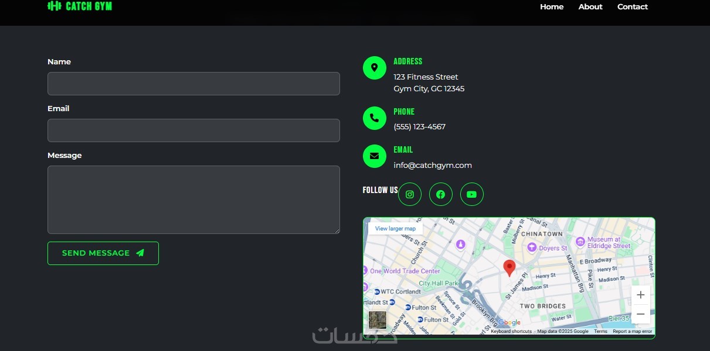The height and width of the screenshot is (351, 710).
Task: Click the address location pin icon
Action: pyautogui.click(x=375, y=68)
